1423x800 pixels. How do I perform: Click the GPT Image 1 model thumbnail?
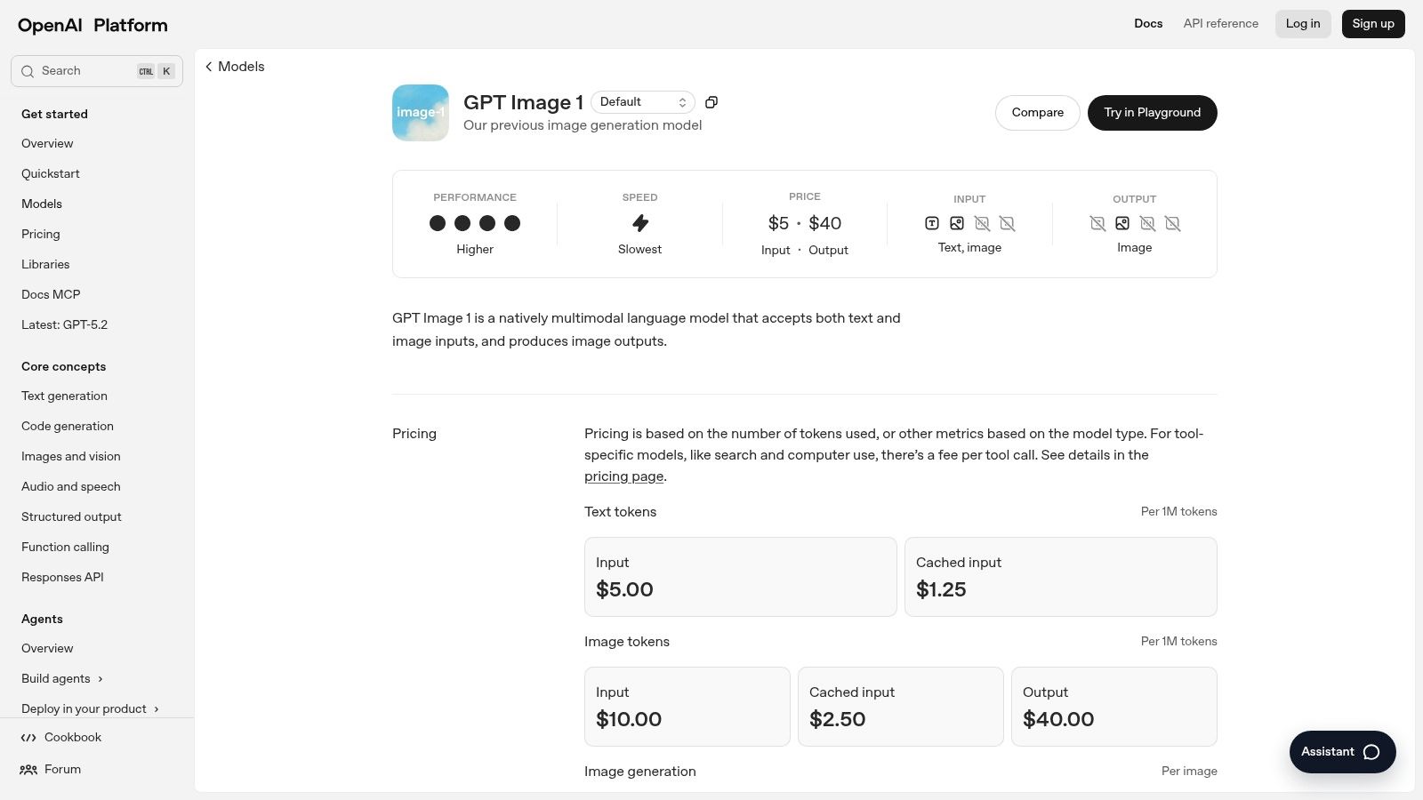pyautogui.click(x=421, y=113)
